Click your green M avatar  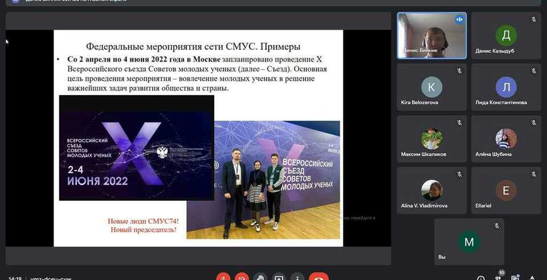[x=469, y=242]
